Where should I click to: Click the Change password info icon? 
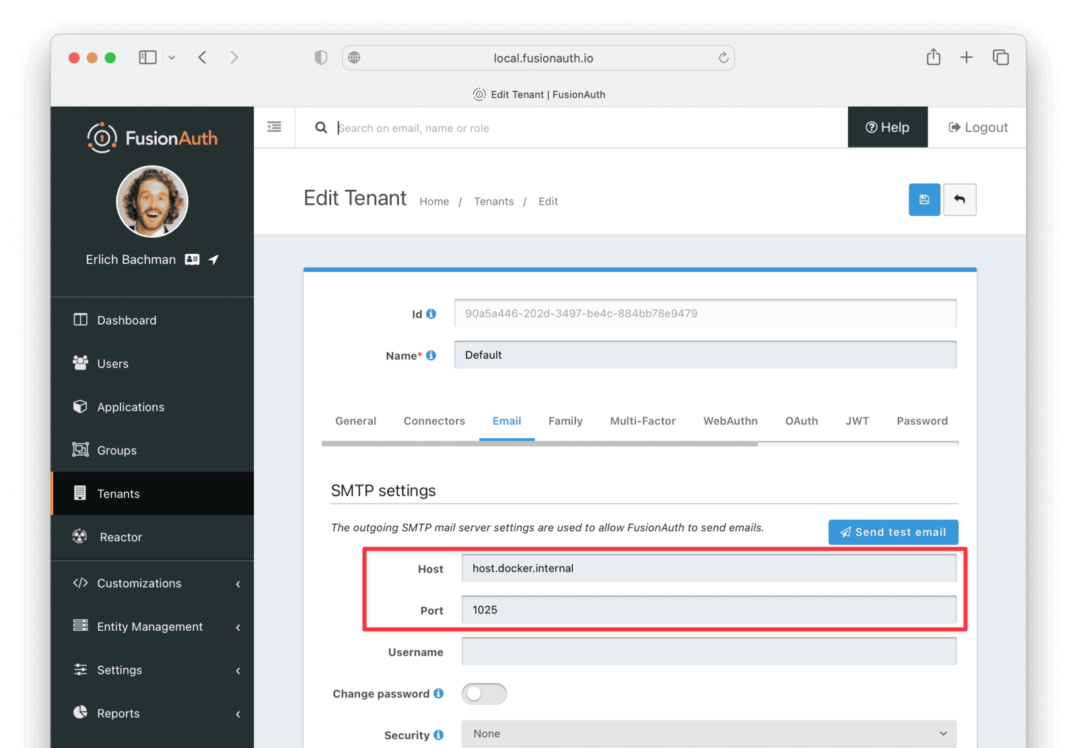point(439,693)
